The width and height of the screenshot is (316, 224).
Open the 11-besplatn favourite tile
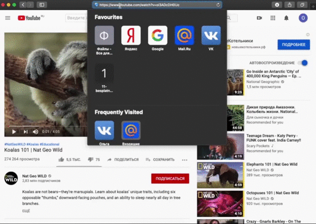coord(104,73)
